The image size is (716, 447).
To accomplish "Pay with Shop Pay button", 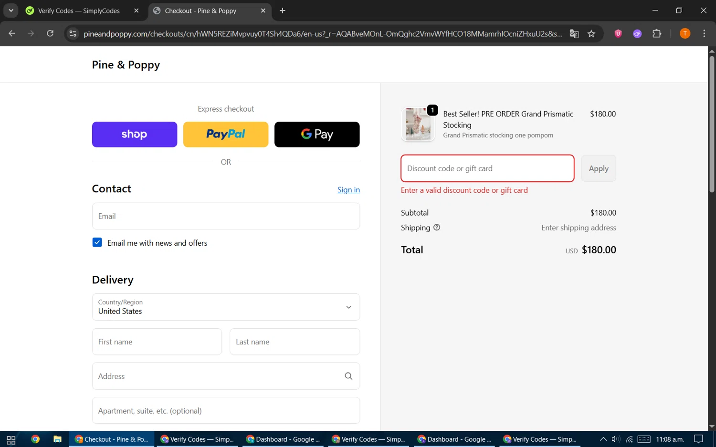I will [134, 135].
